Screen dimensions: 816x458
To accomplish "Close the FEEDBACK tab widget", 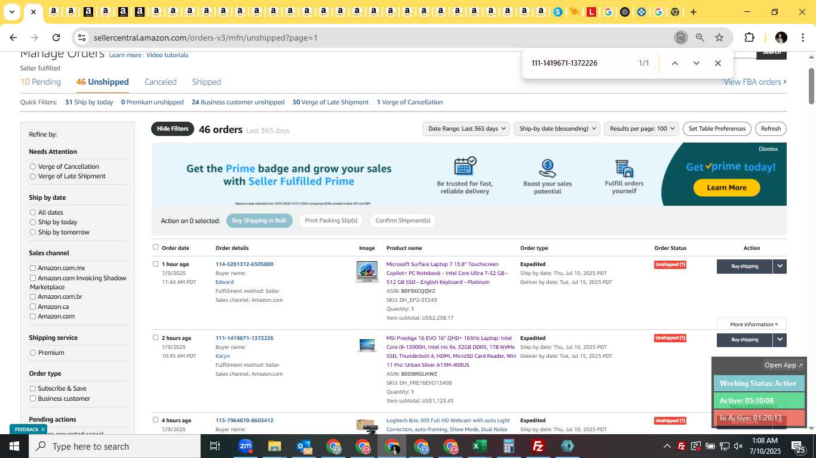I will click(43, 429).
